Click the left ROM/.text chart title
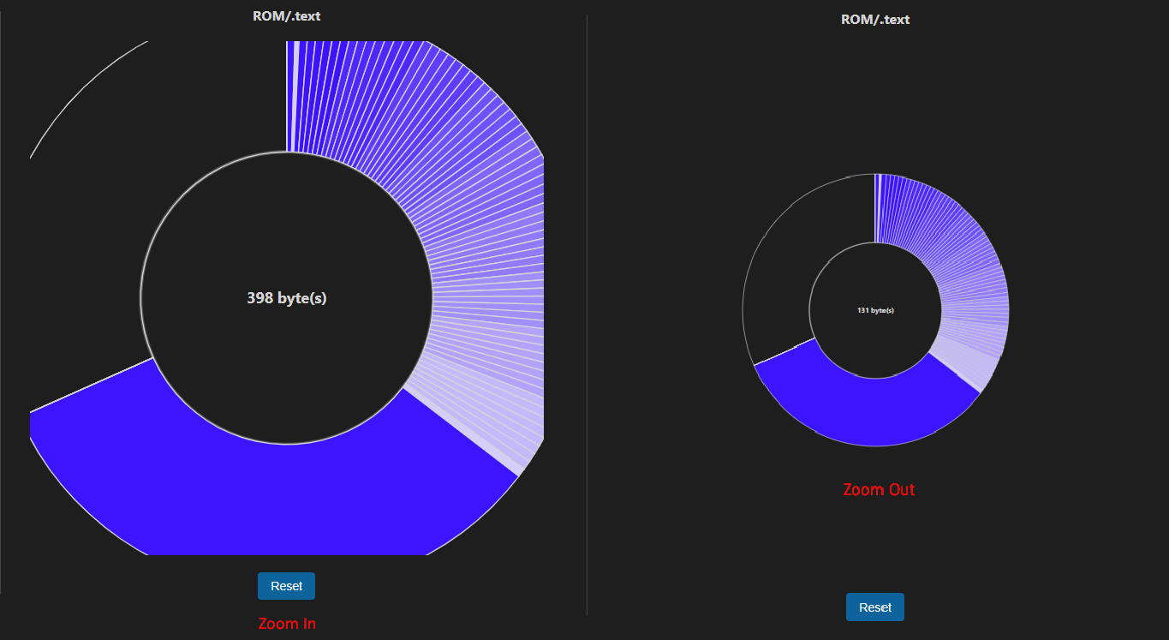1169x640 pixels. click(286, 15)
